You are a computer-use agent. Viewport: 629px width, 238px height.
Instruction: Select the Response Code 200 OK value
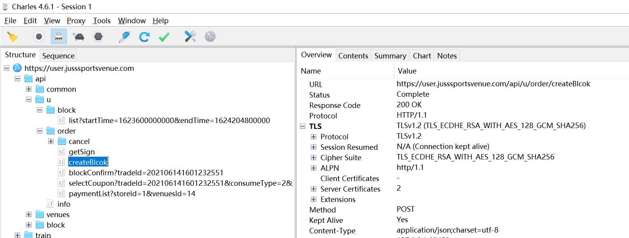[409, 104]
